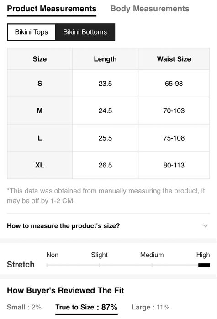Select the 'Large : 11%' fit filter
Screen dimensions: 217x319
click(151, 307)
